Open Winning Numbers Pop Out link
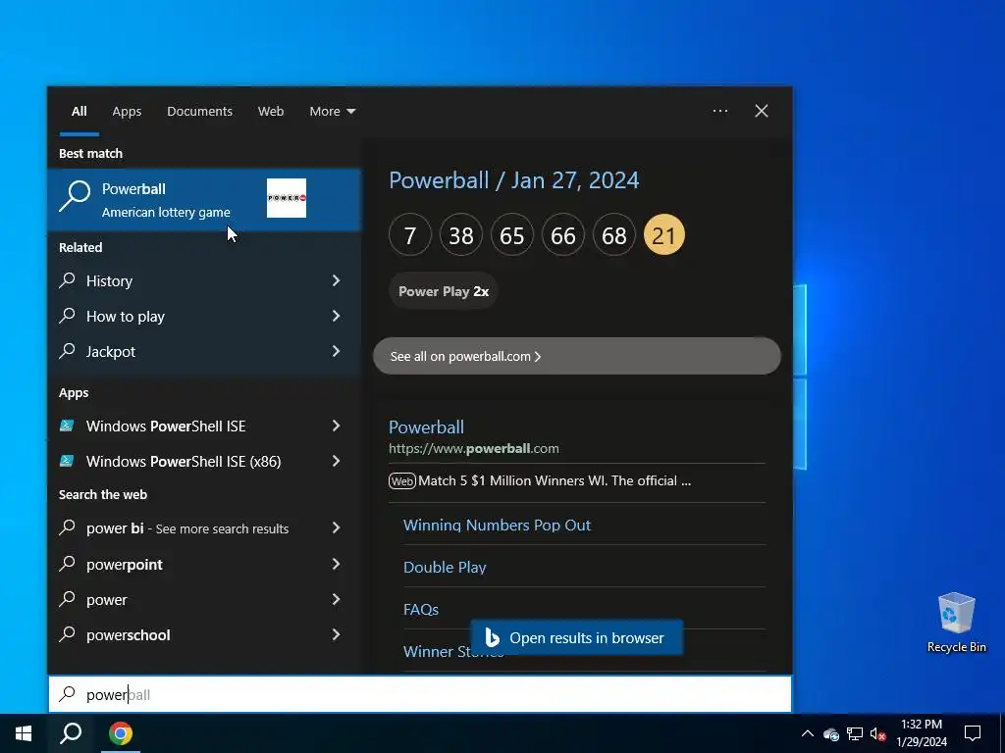Image resolution: width=1005 pixels, height=753 pixels. tap(497, 526)
